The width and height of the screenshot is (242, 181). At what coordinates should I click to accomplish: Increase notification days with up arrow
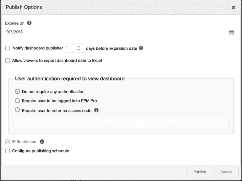click(x=79, y=46)
